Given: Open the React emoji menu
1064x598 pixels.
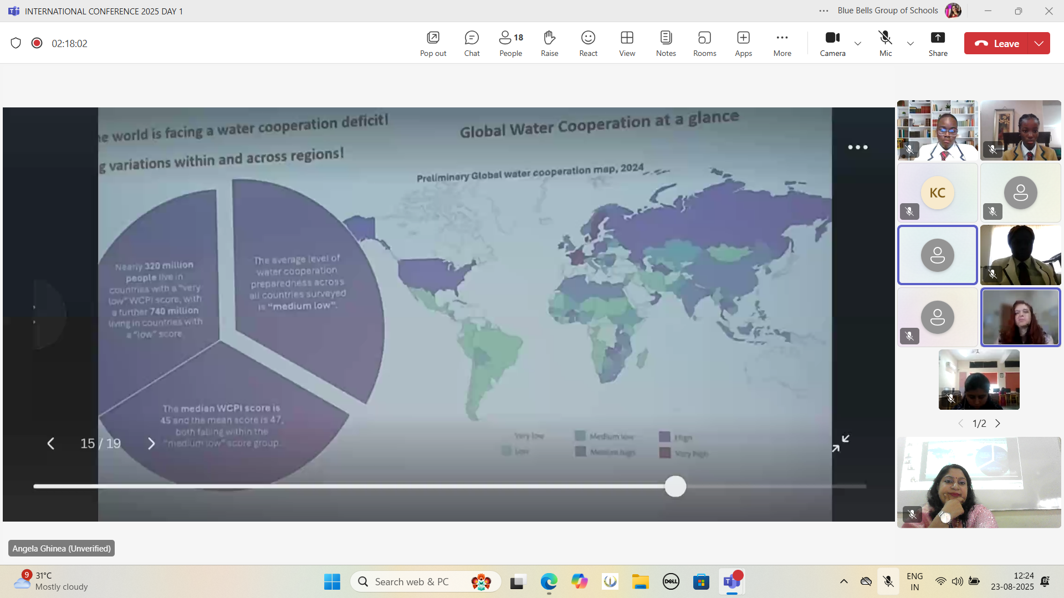Looking at the screenshot, I should (x=588, y=43).
